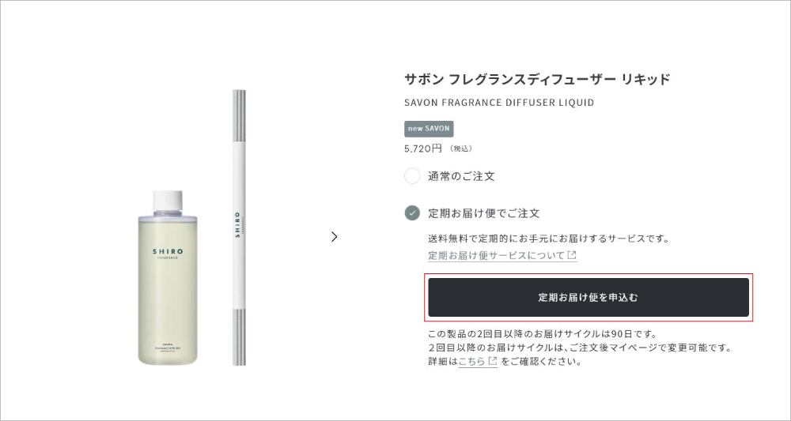The height and width of the screenshot is (421, 791).
Task: Click the SHIRO diffuser bottle image
Action: [x=168, y=278]
